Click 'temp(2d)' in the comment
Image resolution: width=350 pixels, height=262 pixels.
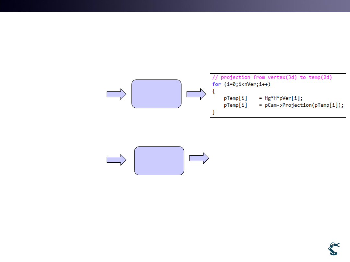tap(320, 77)
